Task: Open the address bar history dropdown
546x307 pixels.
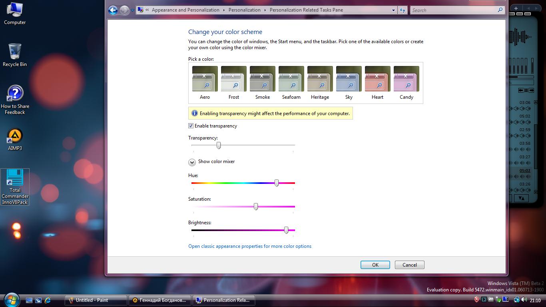Action: coord(393,10)
